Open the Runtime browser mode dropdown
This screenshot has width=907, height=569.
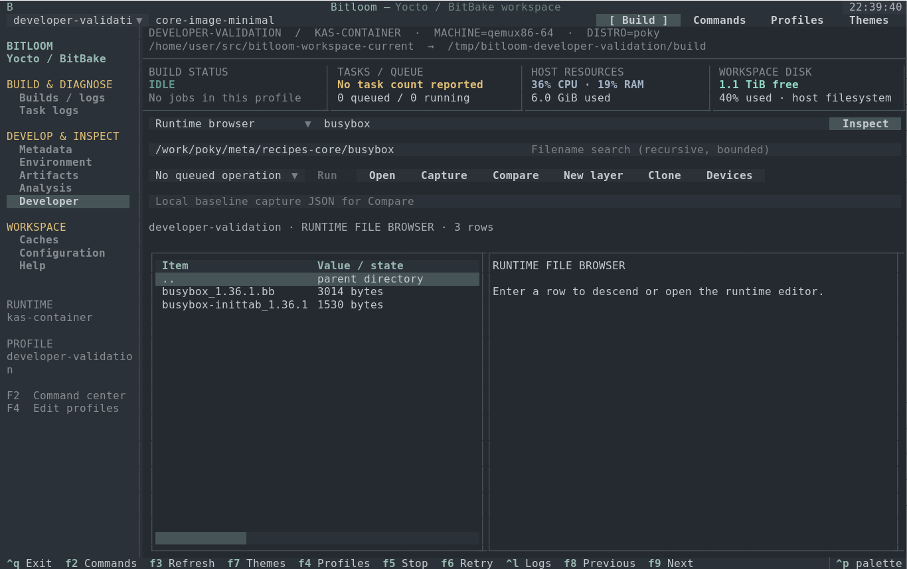coord(233,123)
